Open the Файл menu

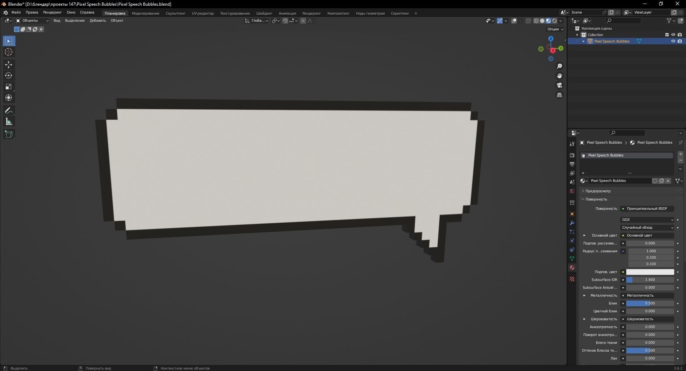(x=16, y=13)
